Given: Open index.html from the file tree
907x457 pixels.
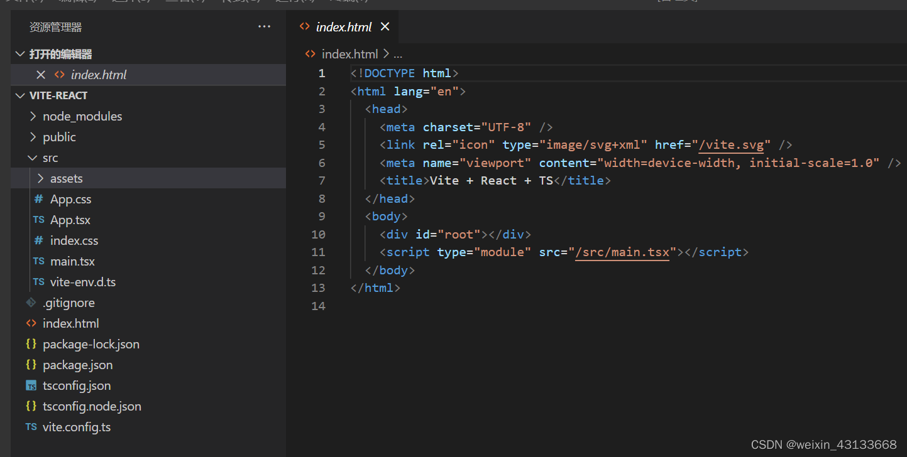Looking at the screenshot, I should point(71,323).
